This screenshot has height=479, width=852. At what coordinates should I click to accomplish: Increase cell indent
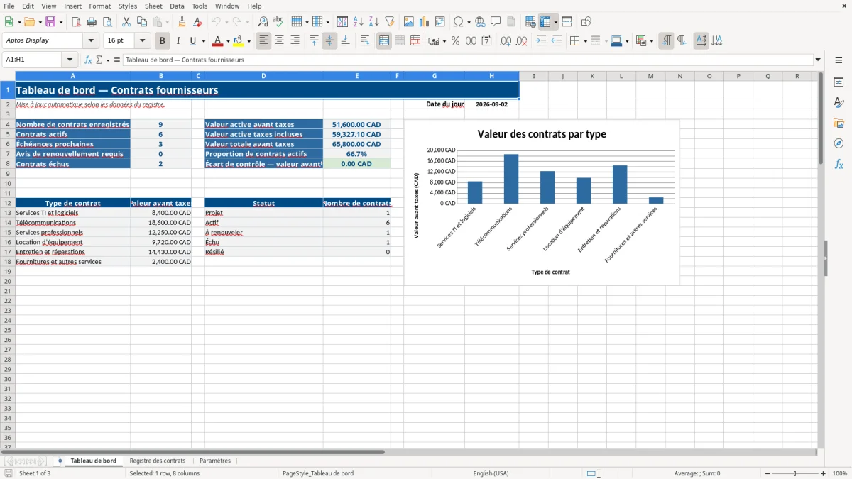[541, 41]
